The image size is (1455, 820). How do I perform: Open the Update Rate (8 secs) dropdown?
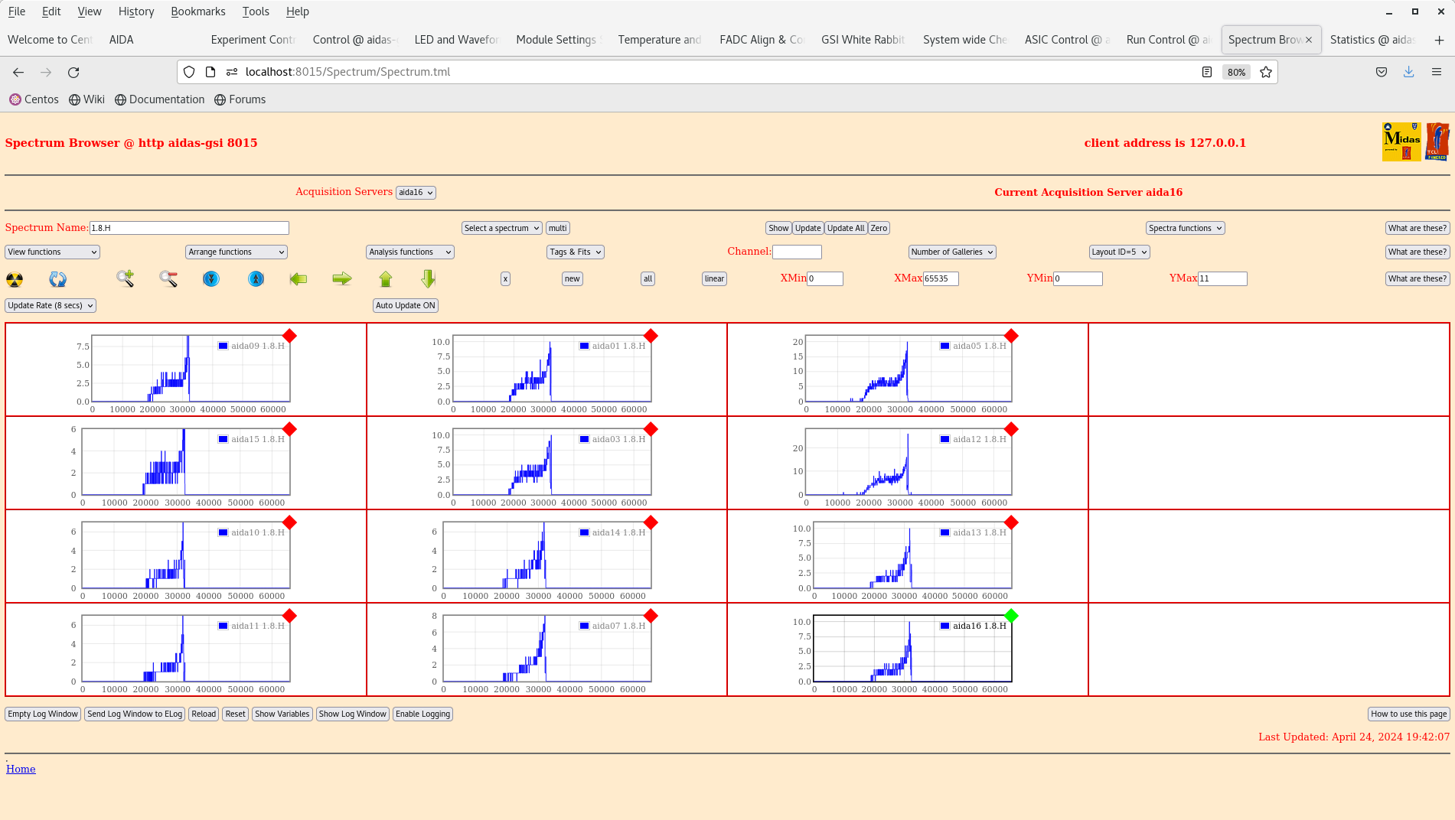pyautogui.click(x=51, y=305)
